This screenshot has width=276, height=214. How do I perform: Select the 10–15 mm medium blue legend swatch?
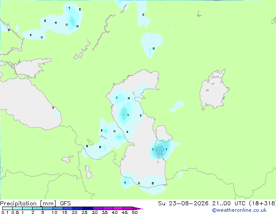click(x=57, y=208)
